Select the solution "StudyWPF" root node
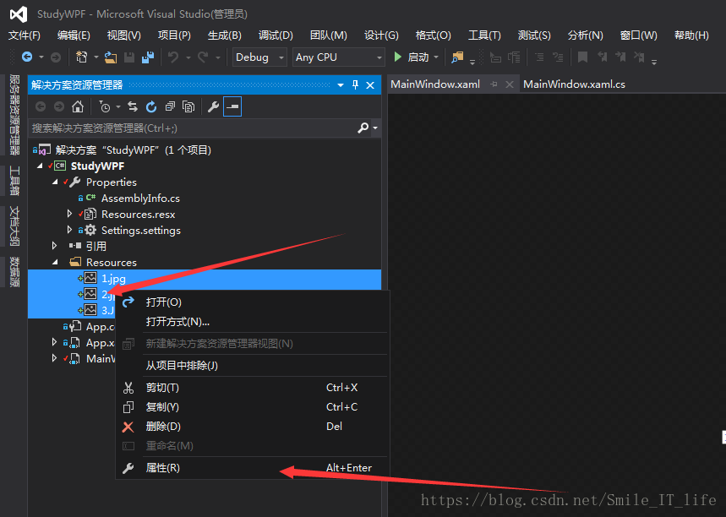Viewport: 726px width, 517px height. (x=134, y=150)
